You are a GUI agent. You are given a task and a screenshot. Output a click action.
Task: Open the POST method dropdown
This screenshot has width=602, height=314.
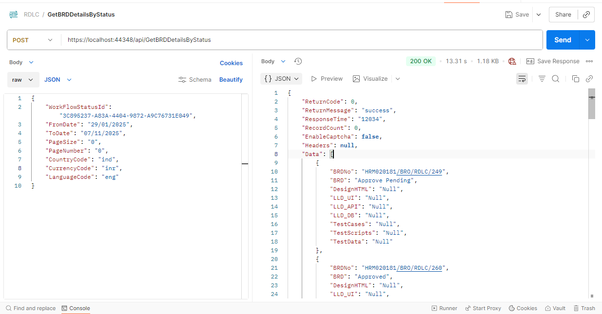click(32, 40)
